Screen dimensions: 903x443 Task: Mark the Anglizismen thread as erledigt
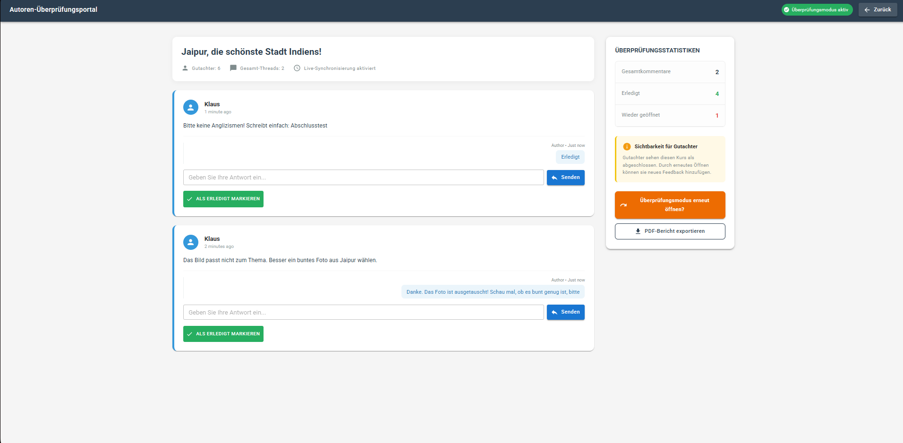coord(223,199)
